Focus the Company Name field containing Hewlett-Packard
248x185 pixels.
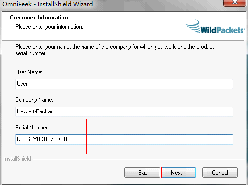tap(124, 111)
